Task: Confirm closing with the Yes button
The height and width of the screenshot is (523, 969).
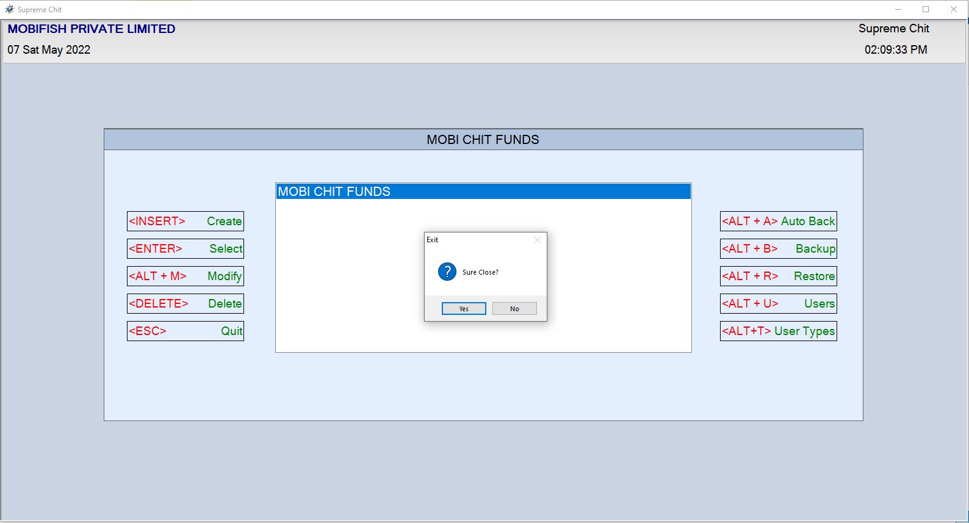Action: coord(464,309)
